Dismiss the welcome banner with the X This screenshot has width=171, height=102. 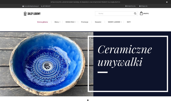167,2
